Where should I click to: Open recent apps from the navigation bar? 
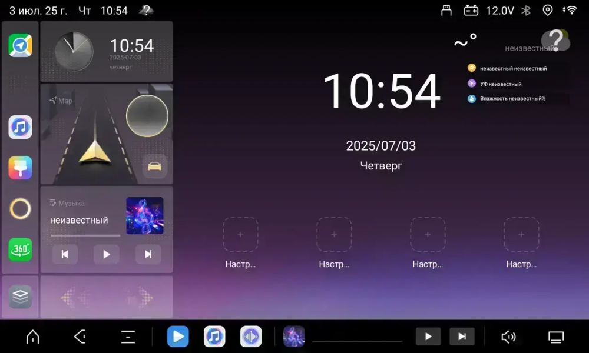pos(128,336)
